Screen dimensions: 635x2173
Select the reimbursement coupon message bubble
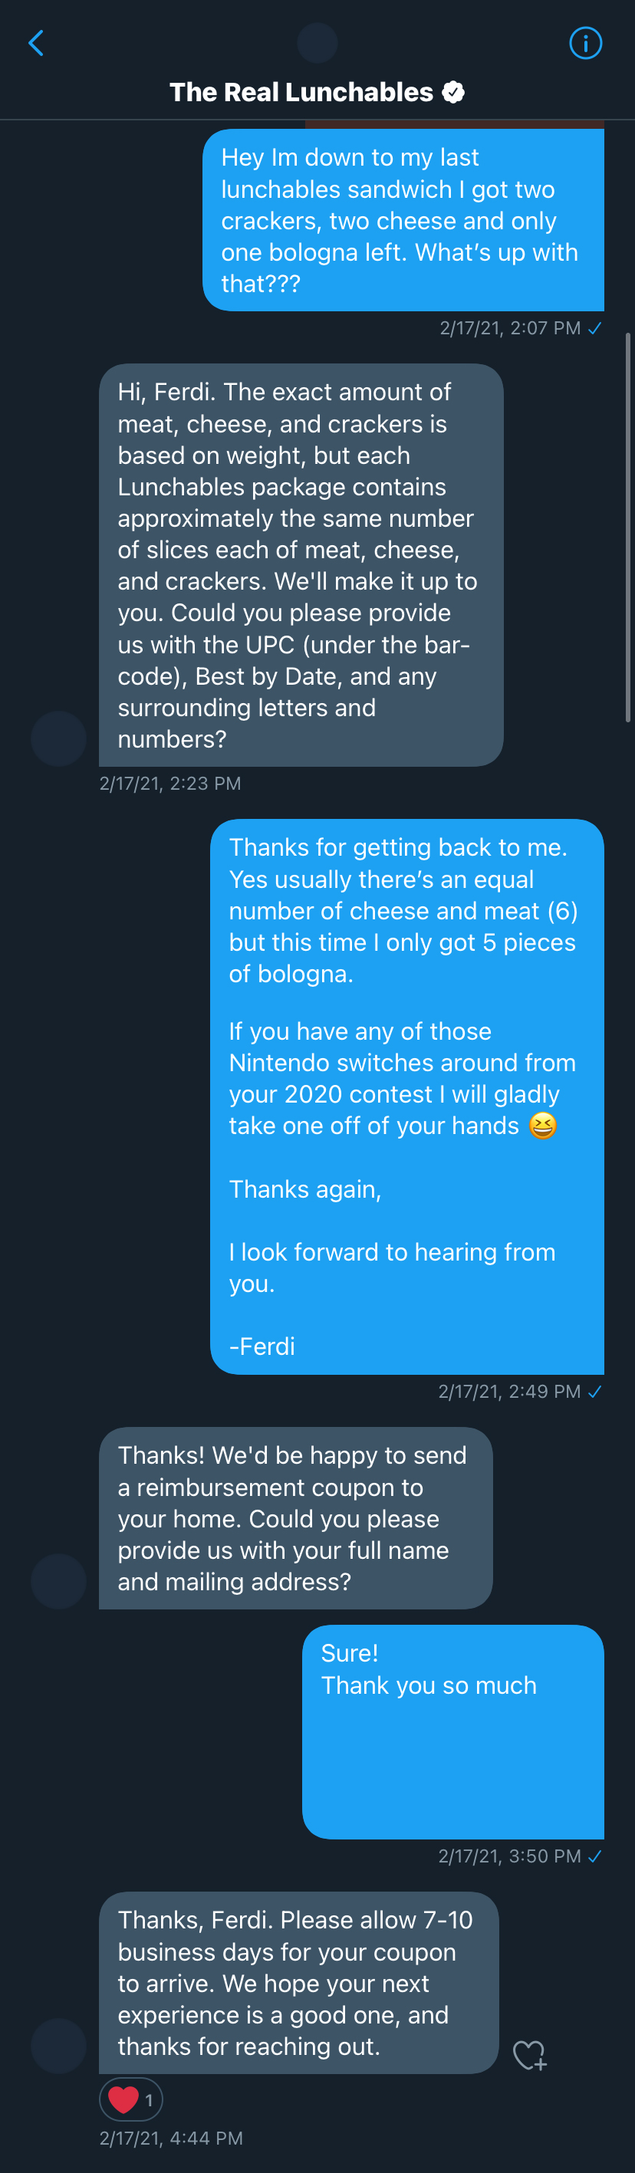295,1517
